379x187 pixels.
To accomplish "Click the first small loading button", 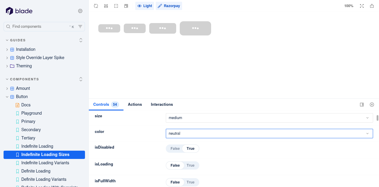I will 109,28.
